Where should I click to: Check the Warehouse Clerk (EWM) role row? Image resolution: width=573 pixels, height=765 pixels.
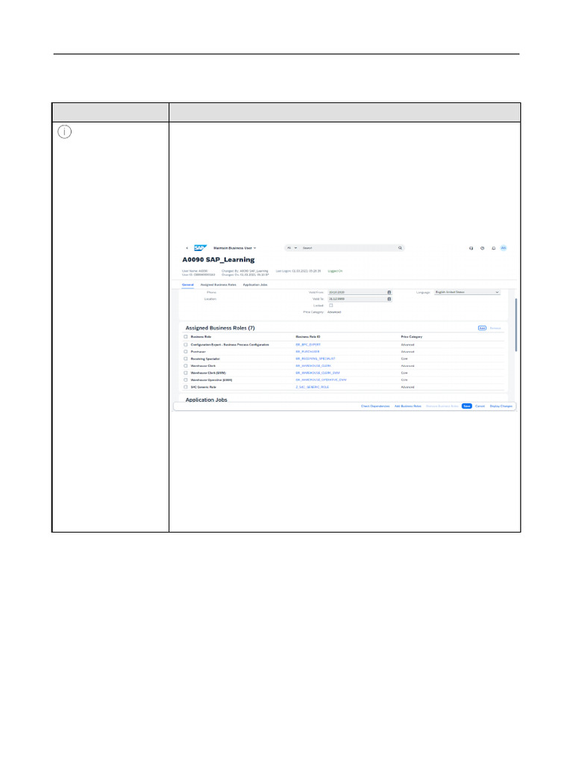(186, 373)
